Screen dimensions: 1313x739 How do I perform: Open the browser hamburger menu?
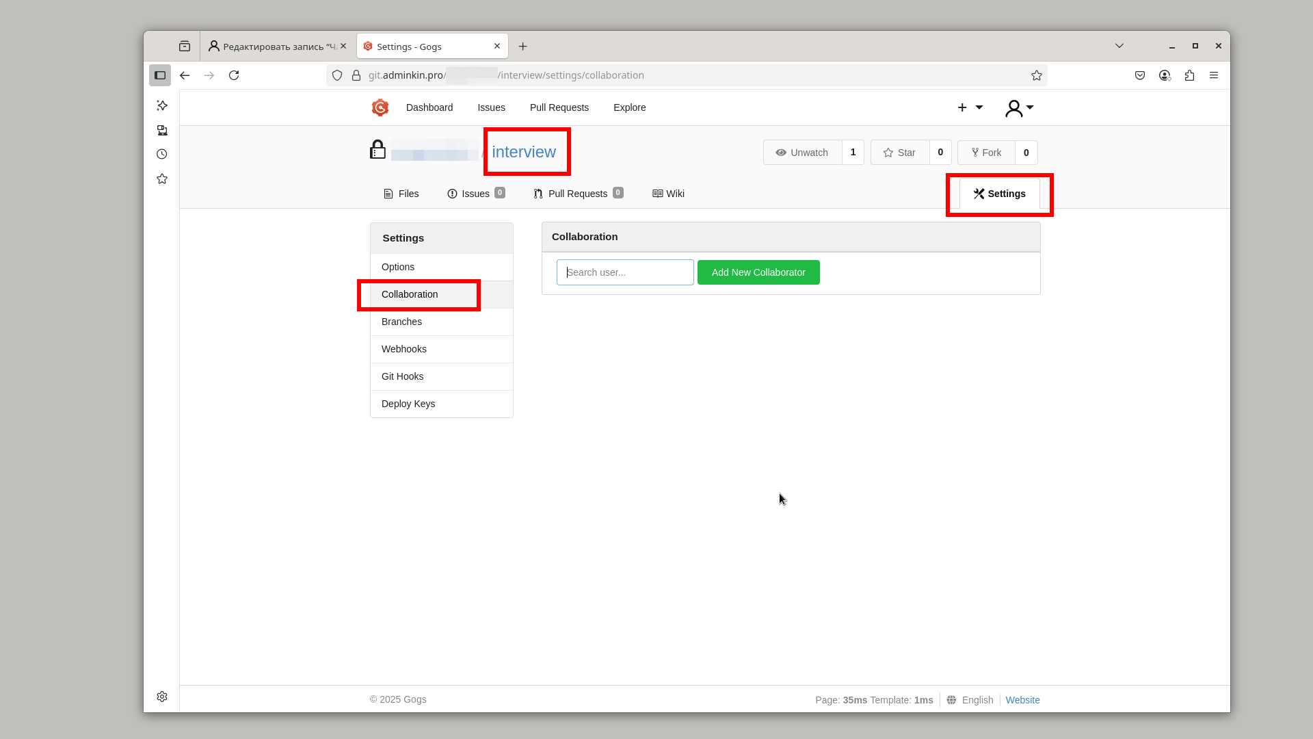[x=1214, y=75]
